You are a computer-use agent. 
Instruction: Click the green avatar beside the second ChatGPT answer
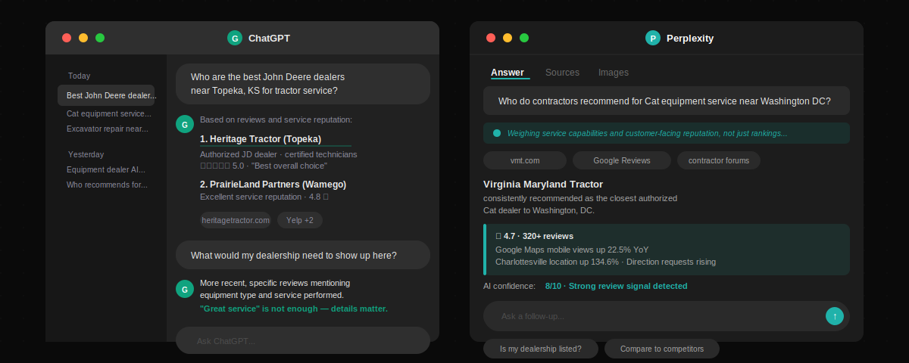pos(185,289)
